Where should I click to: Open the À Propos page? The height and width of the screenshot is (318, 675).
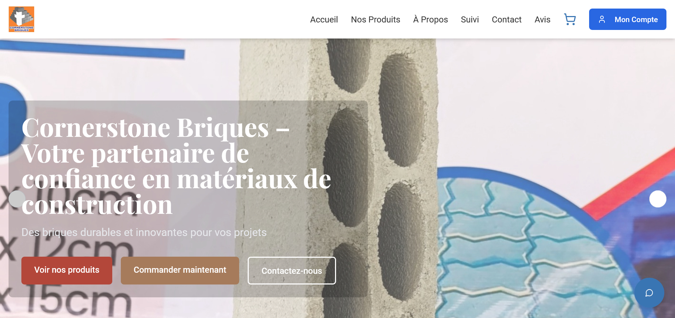[x=430, y=20]
